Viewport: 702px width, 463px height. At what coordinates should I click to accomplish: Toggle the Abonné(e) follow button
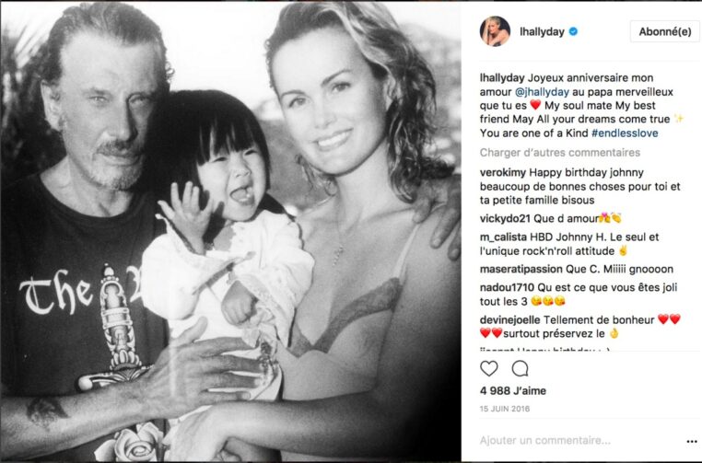[665, 32]
